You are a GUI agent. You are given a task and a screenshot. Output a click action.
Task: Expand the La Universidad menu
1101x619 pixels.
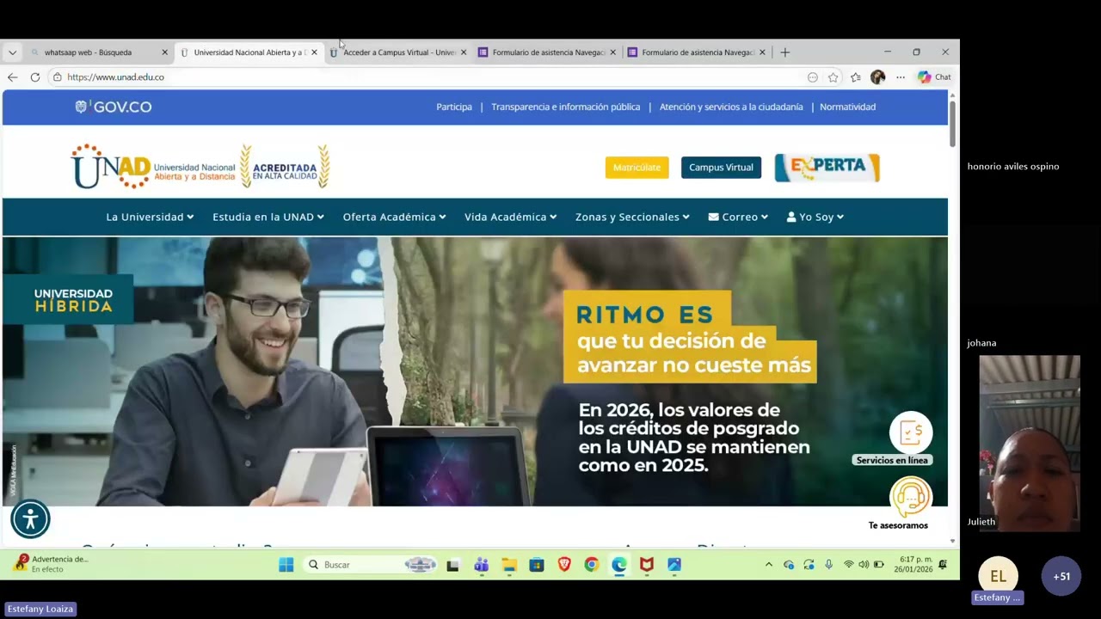(150, 217)
